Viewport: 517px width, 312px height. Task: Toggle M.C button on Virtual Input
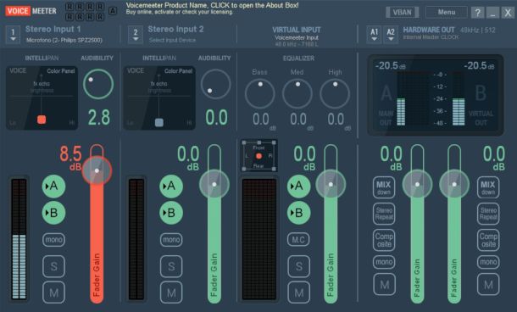point(298,240)
